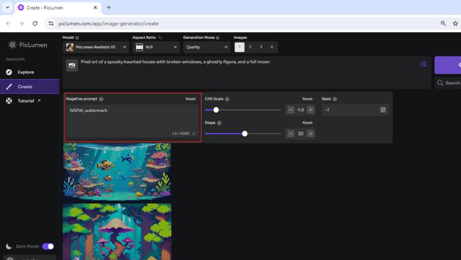Image resolution: width=461 pixels, height=260 pixels.
Task: Bookmark page with the star icon
Action: [x=455, y=24]
